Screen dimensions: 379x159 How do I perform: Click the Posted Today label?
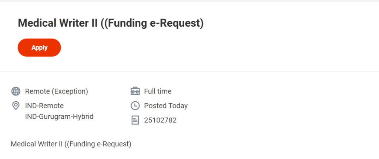click(166, 106)
